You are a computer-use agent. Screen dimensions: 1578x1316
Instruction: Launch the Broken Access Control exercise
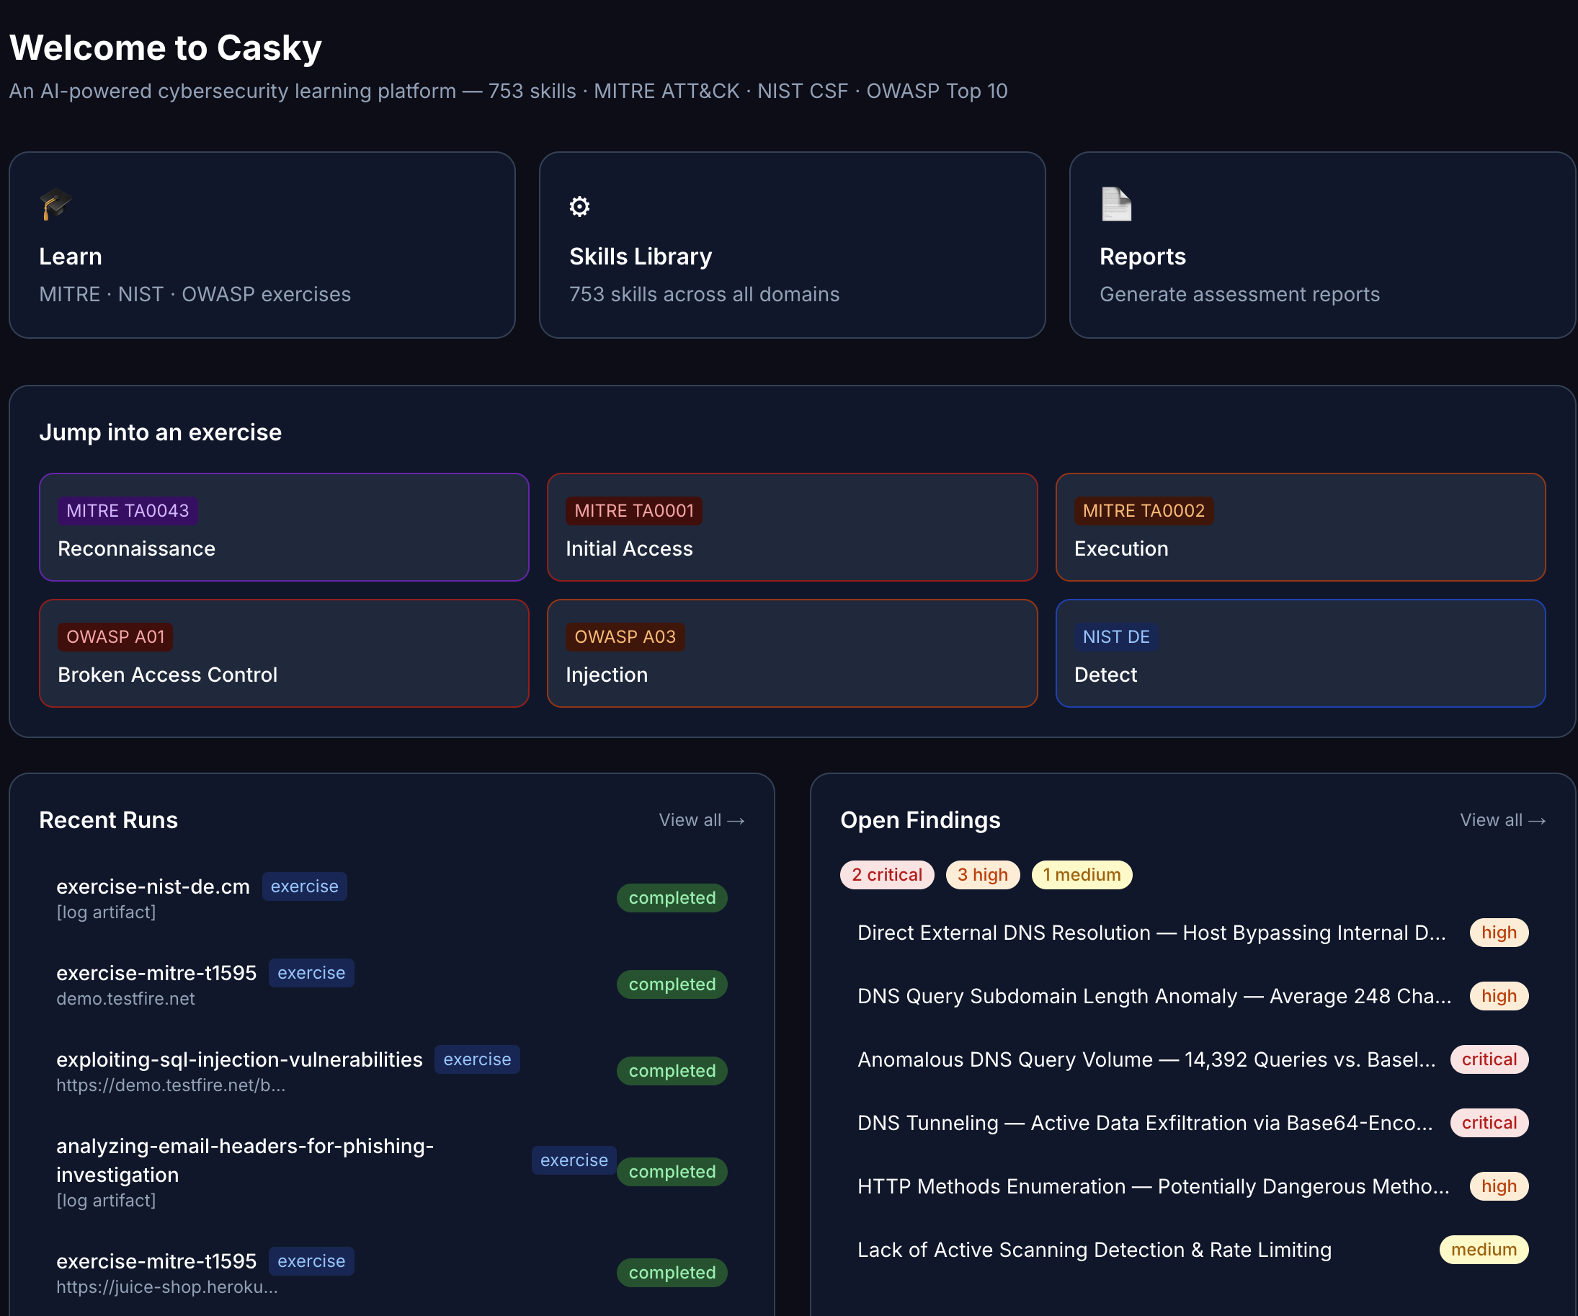click(284, 653)
